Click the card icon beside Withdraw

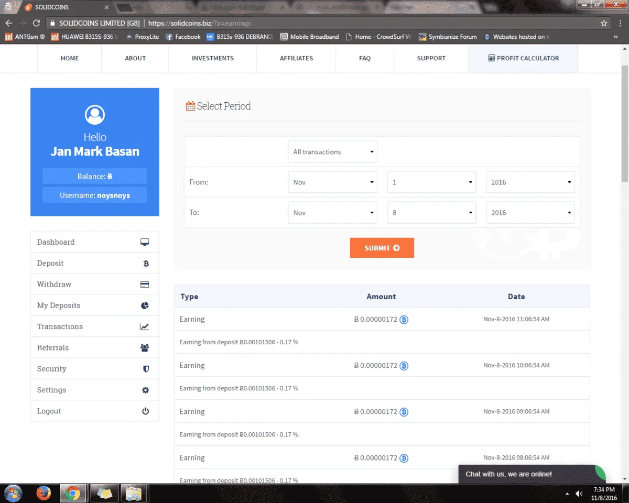(x=145, y=285)
